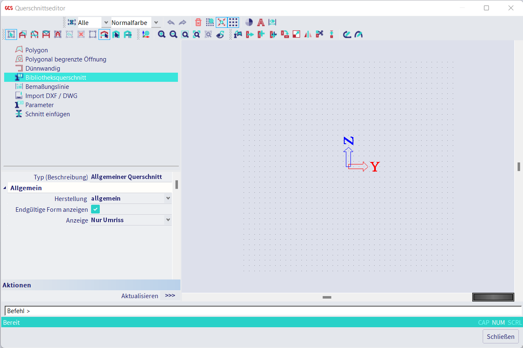Click the mirror tool icon
Viewport: 523px width, 348px height.
[308, 34]
